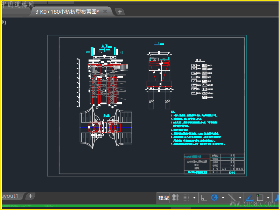
Task: Turn on object snap tracking icon
Action: coord(249,198)
